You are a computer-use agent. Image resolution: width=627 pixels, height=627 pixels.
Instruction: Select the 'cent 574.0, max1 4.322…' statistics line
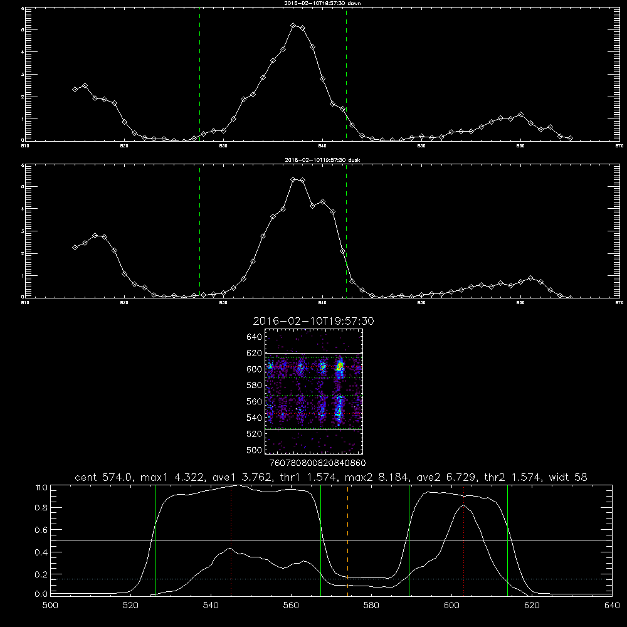(331, 477)
